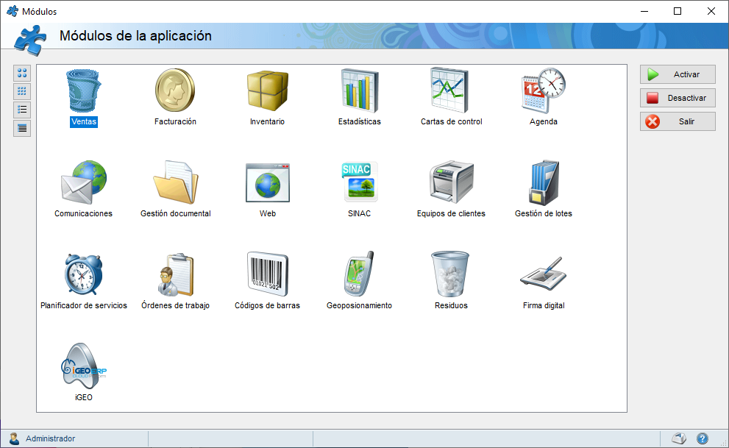
Task: Select the Planificador de servicios alarm clock
Action: [x=84, y=274]
